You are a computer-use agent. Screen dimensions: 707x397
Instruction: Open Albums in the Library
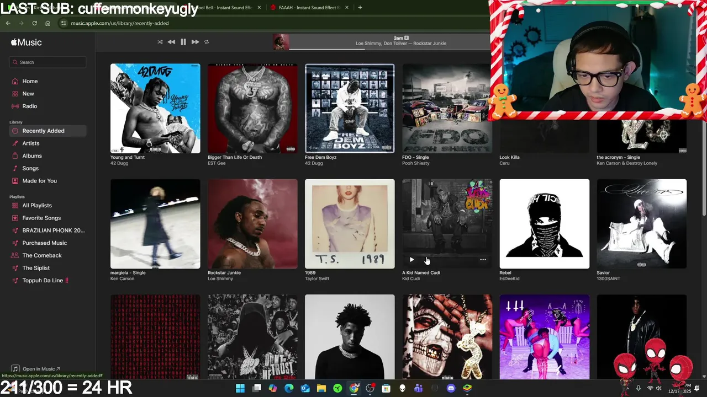[48, 156]
